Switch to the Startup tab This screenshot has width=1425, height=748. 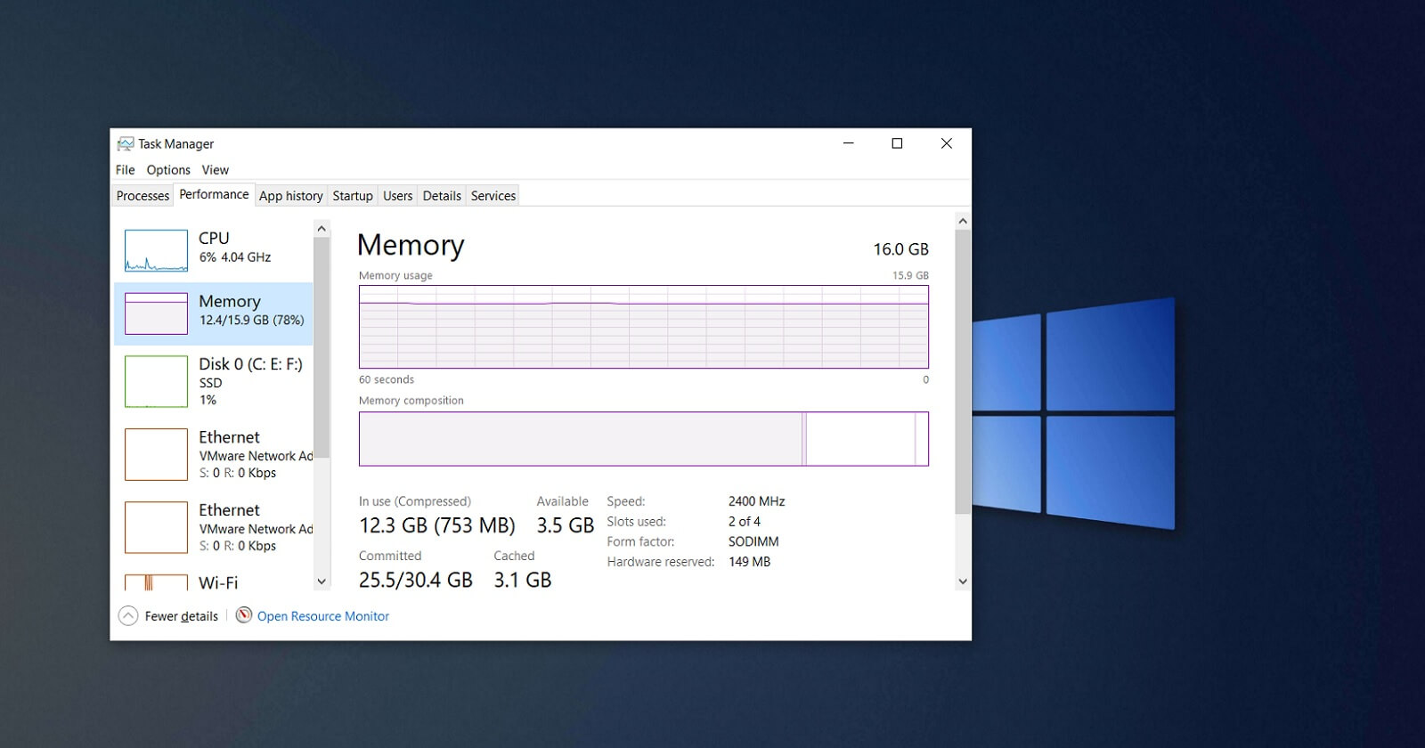[x=353, y=196]
